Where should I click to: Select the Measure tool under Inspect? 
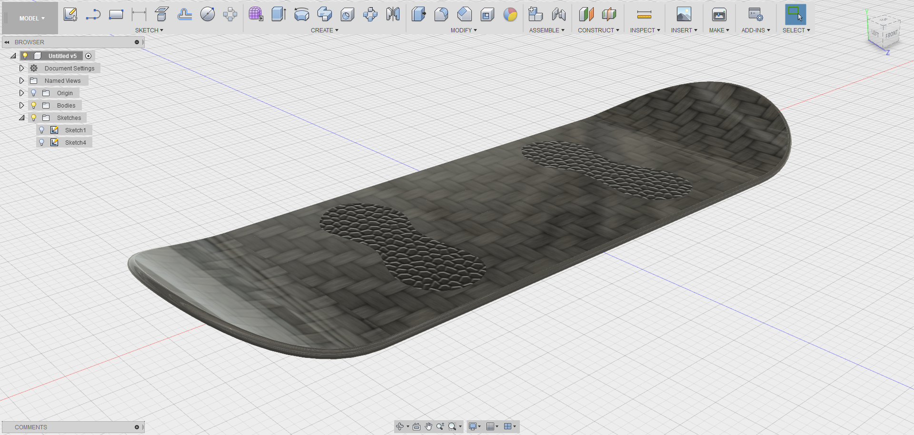coord(644,15)
